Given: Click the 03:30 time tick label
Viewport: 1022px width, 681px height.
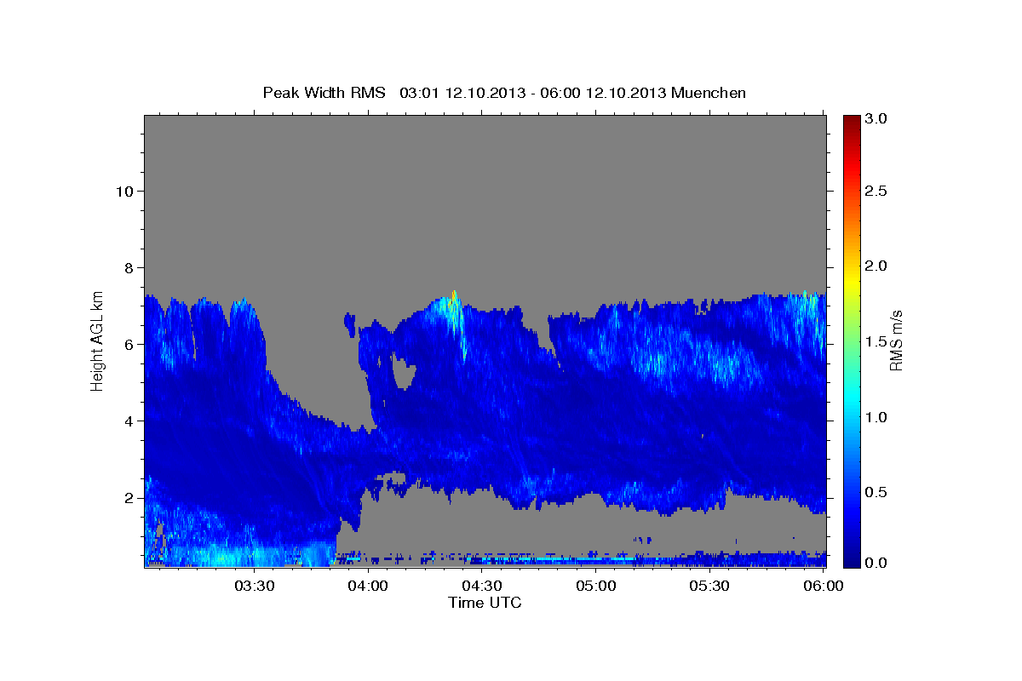Looking at the screenshot, I should (x=254, y=587).
